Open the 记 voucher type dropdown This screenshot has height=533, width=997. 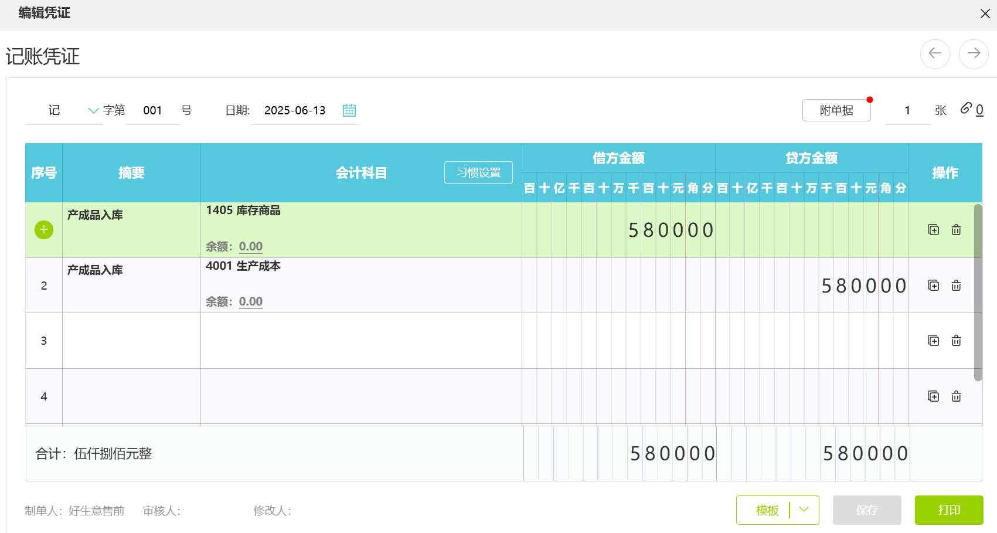point(93,110)
